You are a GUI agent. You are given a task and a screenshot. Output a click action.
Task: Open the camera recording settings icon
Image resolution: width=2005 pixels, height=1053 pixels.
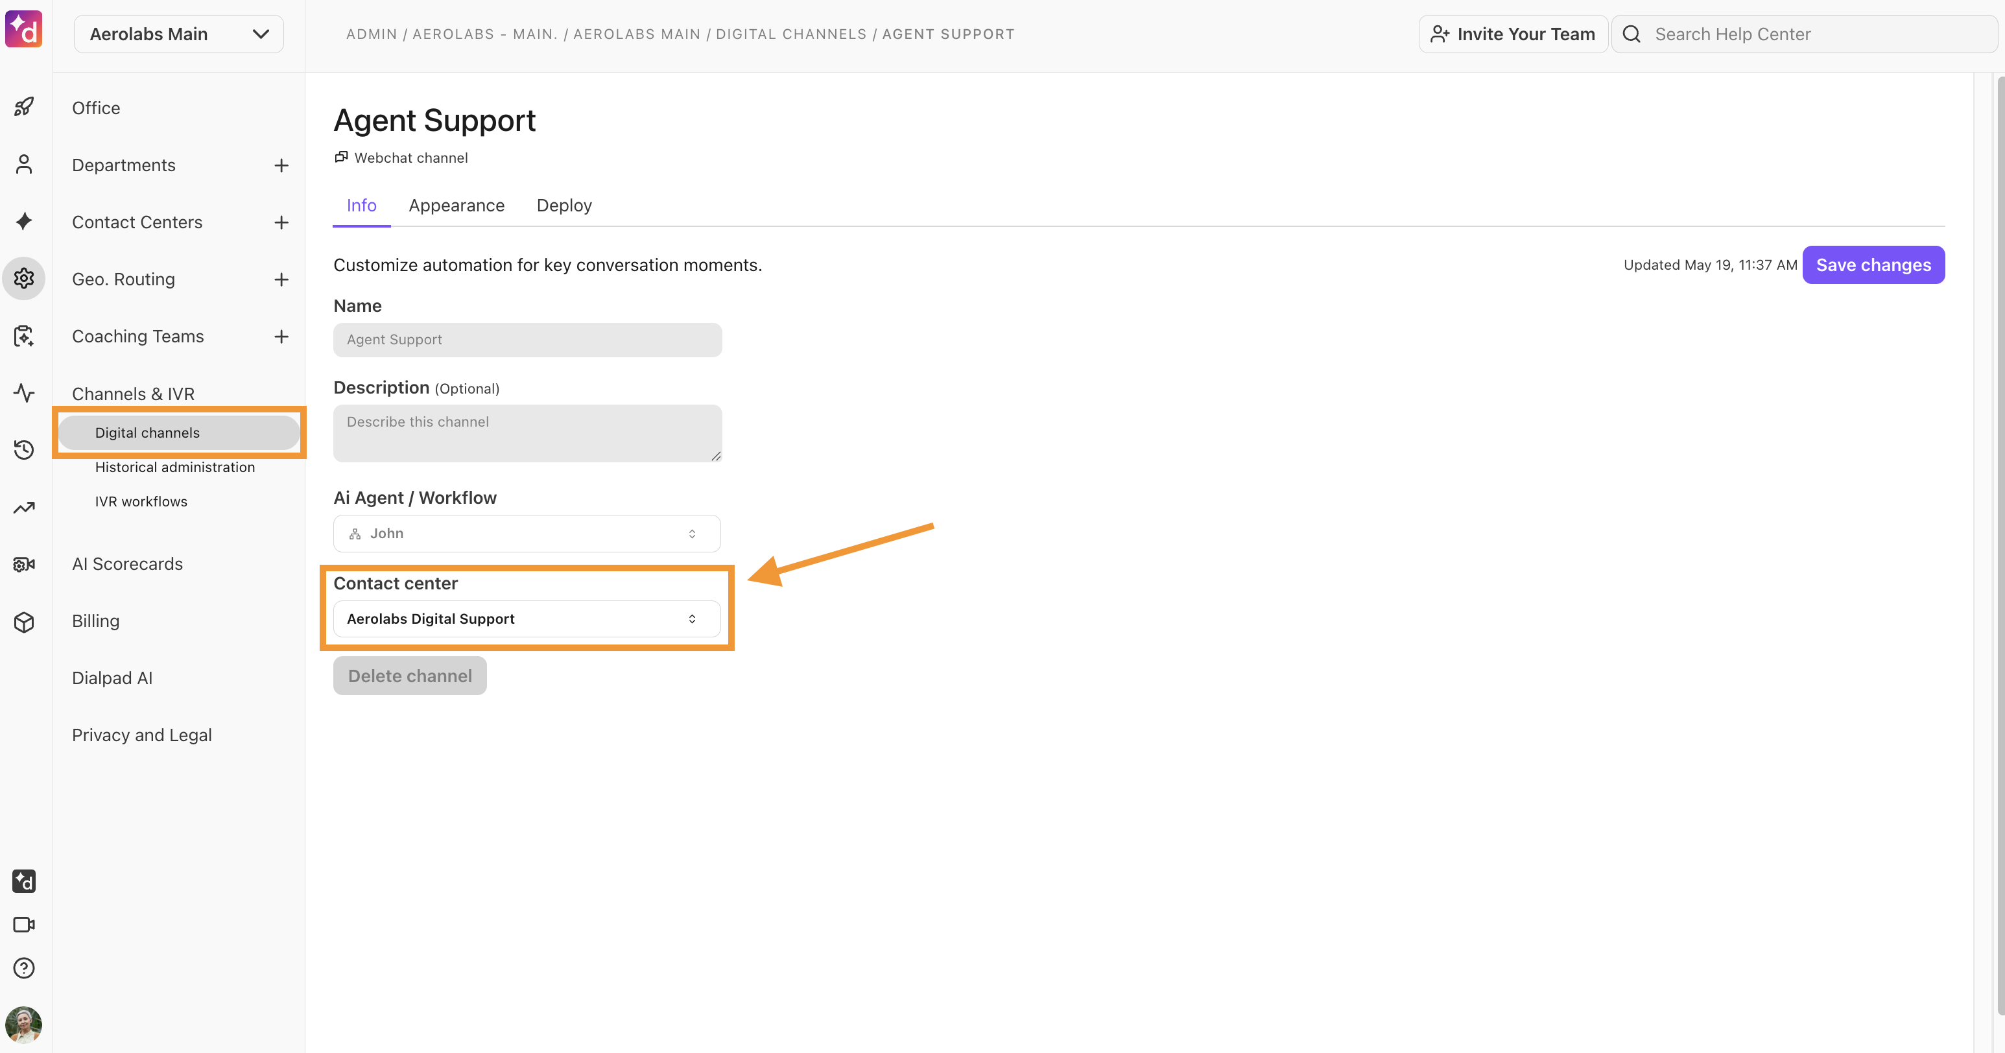pyautogui.click(x=24, y=564)
